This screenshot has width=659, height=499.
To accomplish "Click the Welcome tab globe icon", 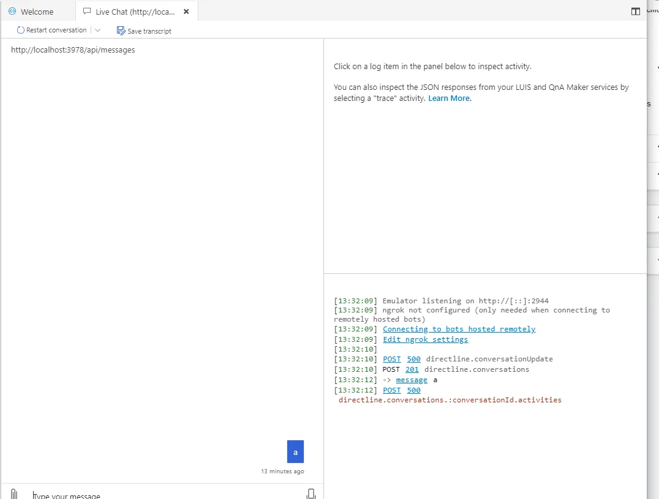I will [x=12, y=12].
